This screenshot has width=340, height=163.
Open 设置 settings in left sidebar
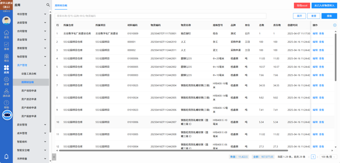point(6,81)
